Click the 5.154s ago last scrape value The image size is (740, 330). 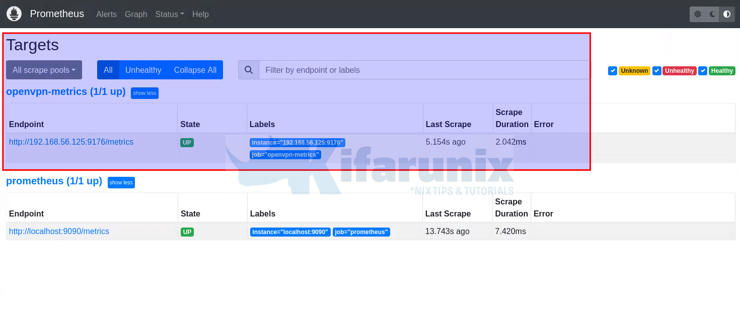pos(446,142)
